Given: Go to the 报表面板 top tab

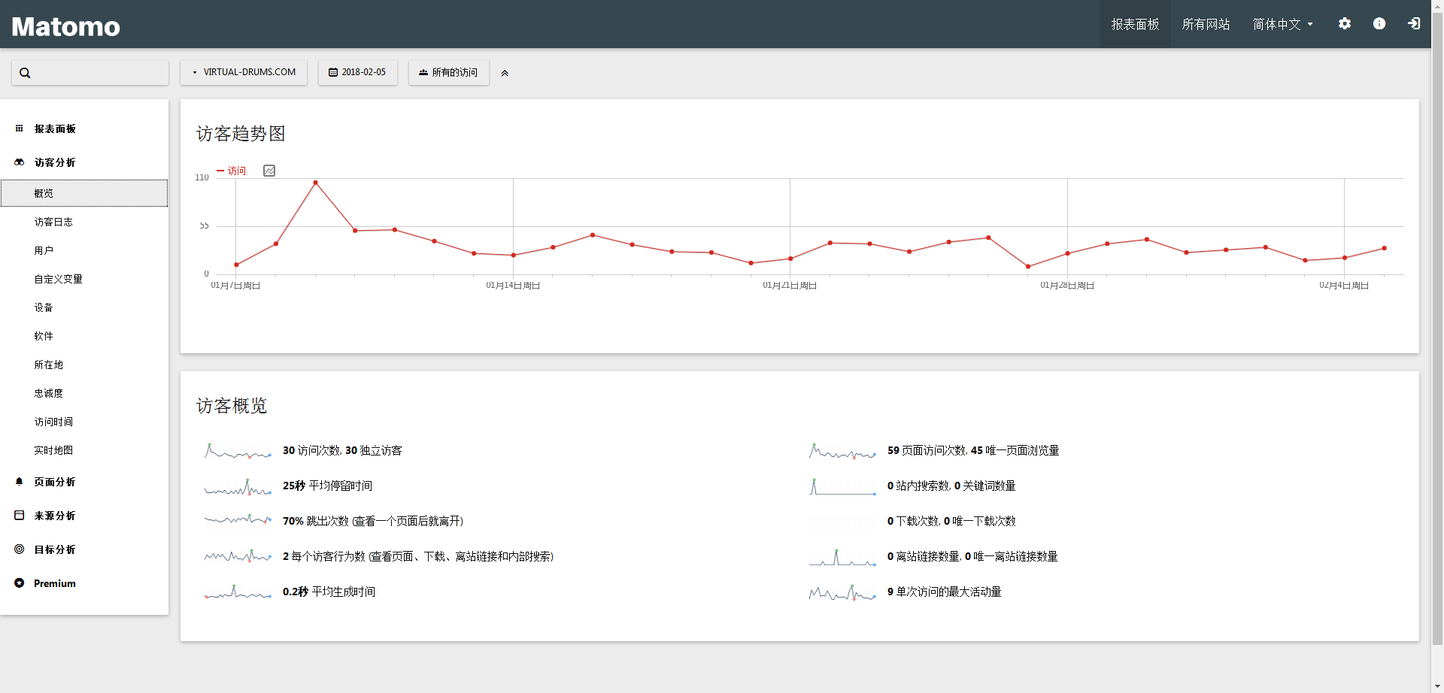Looking at the screenshot, I should pyautogui.click(x=1135, y=24).
